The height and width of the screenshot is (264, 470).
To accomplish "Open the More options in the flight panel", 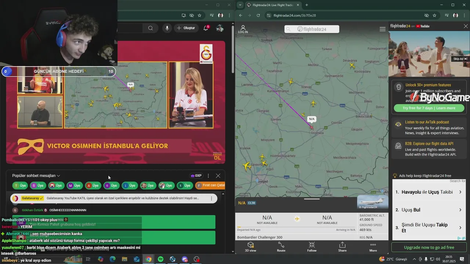I will coord(373,247).
